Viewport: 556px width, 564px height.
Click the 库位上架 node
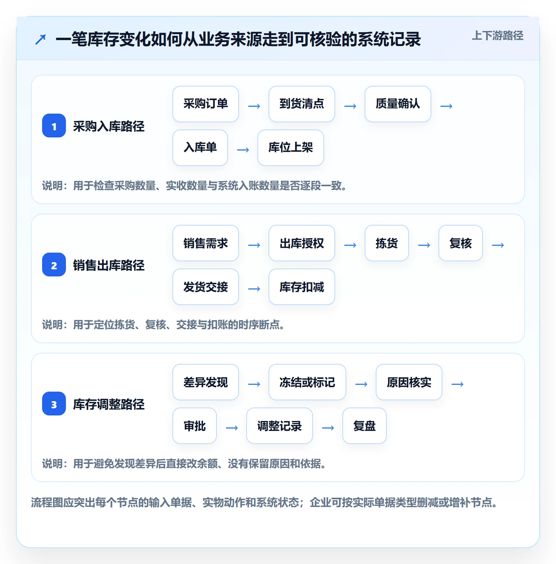point(291,148)
